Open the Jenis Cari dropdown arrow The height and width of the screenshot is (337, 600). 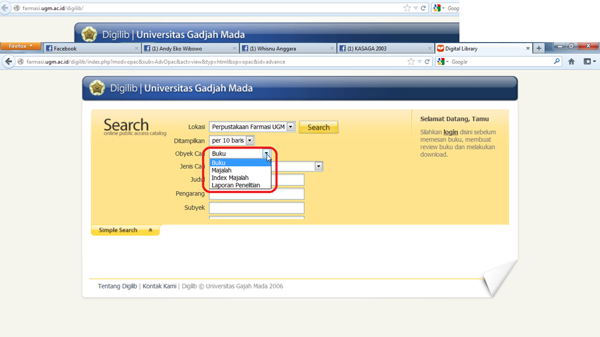pos(318,166)
